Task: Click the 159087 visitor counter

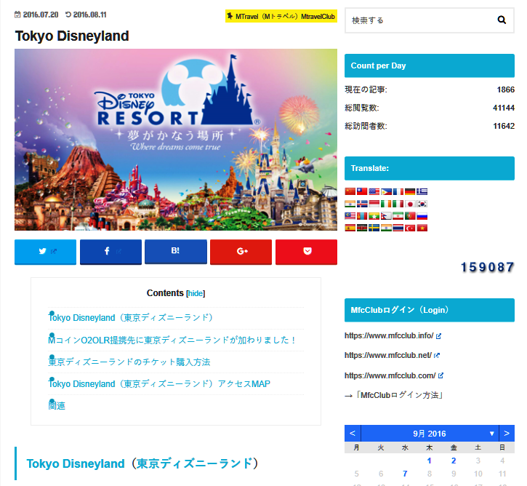Action: 487,268
